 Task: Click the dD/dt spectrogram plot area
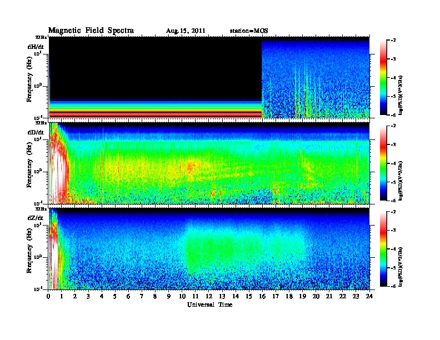pos(209,163)
